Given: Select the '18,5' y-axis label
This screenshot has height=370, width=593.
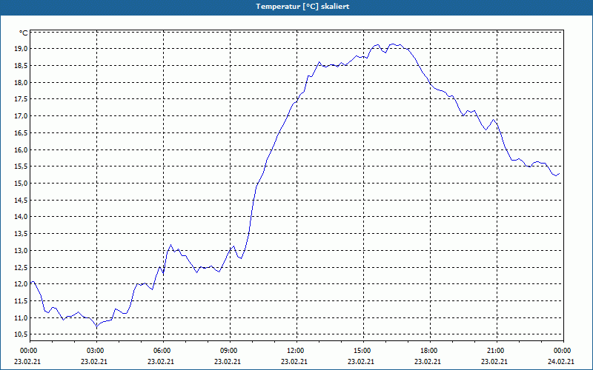Looking at the screenshot, I should tap(21, 66).
